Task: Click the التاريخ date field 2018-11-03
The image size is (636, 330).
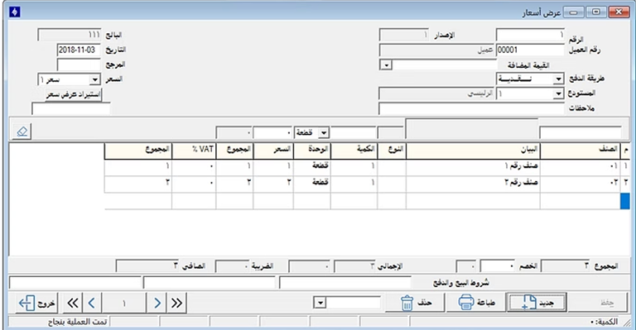Action: (x=79, y=50)
